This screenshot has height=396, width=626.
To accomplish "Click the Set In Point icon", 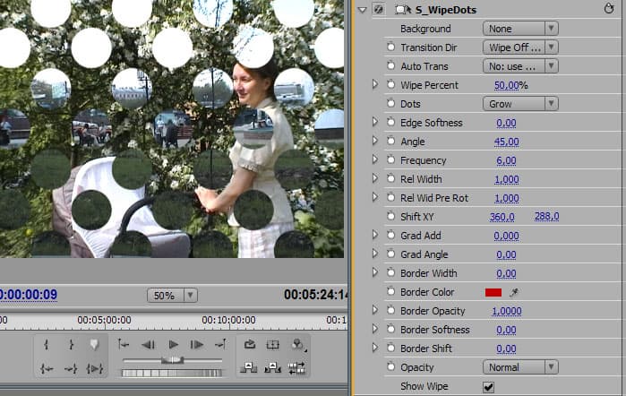I will 47,345.
